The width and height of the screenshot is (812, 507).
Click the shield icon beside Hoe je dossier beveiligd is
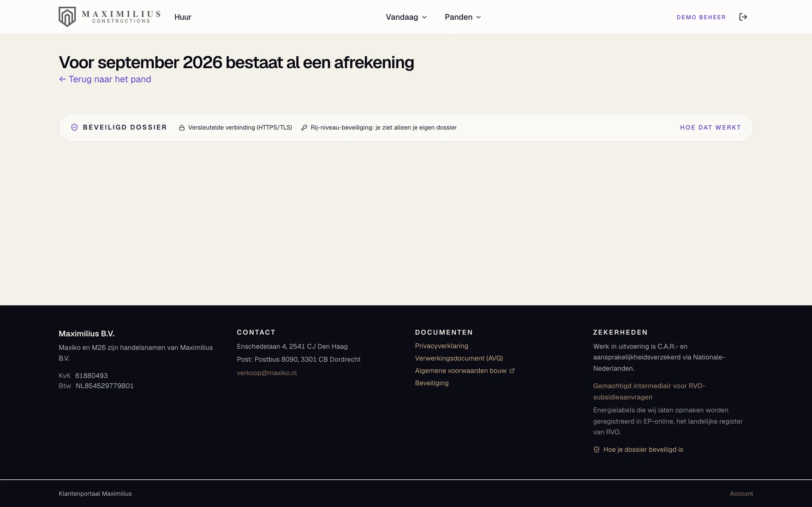pyautogui.click(x=597, y=449)
